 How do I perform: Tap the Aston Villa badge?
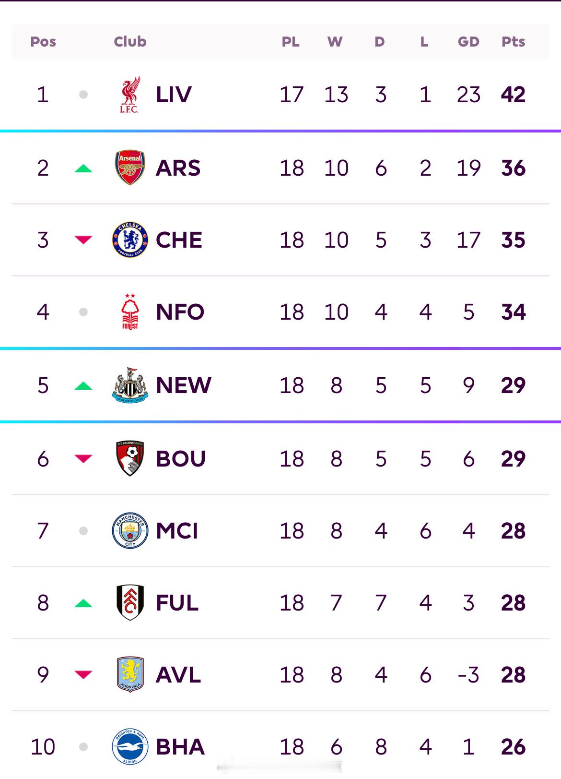point(130,674)
